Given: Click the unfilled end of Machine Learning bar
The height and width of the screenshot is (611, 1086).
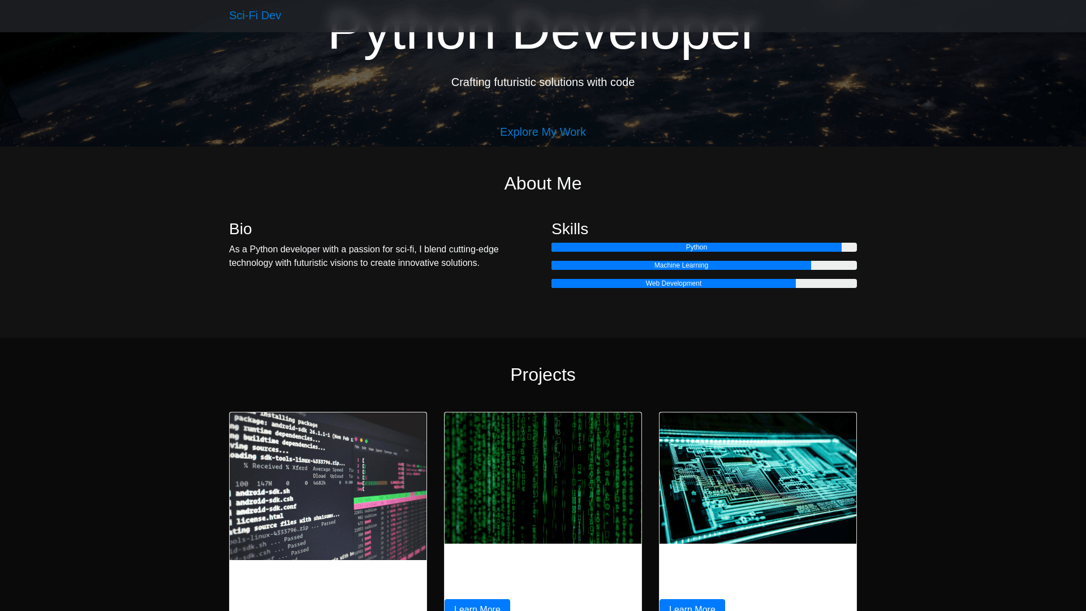Looking at the screenshot, I should 833,265.
